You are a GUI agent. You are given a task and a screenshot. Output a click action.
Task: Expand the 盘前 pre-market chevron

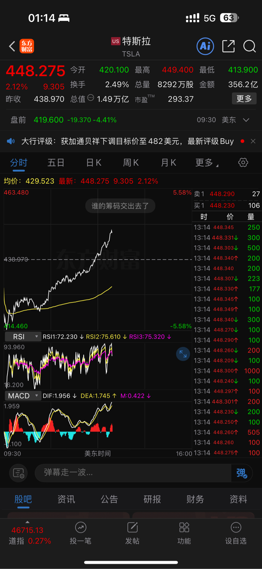click(x=246, y=120)
